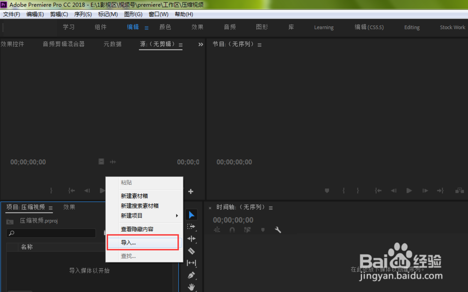Step back one frame in source monitor

[x=87, y=191]
